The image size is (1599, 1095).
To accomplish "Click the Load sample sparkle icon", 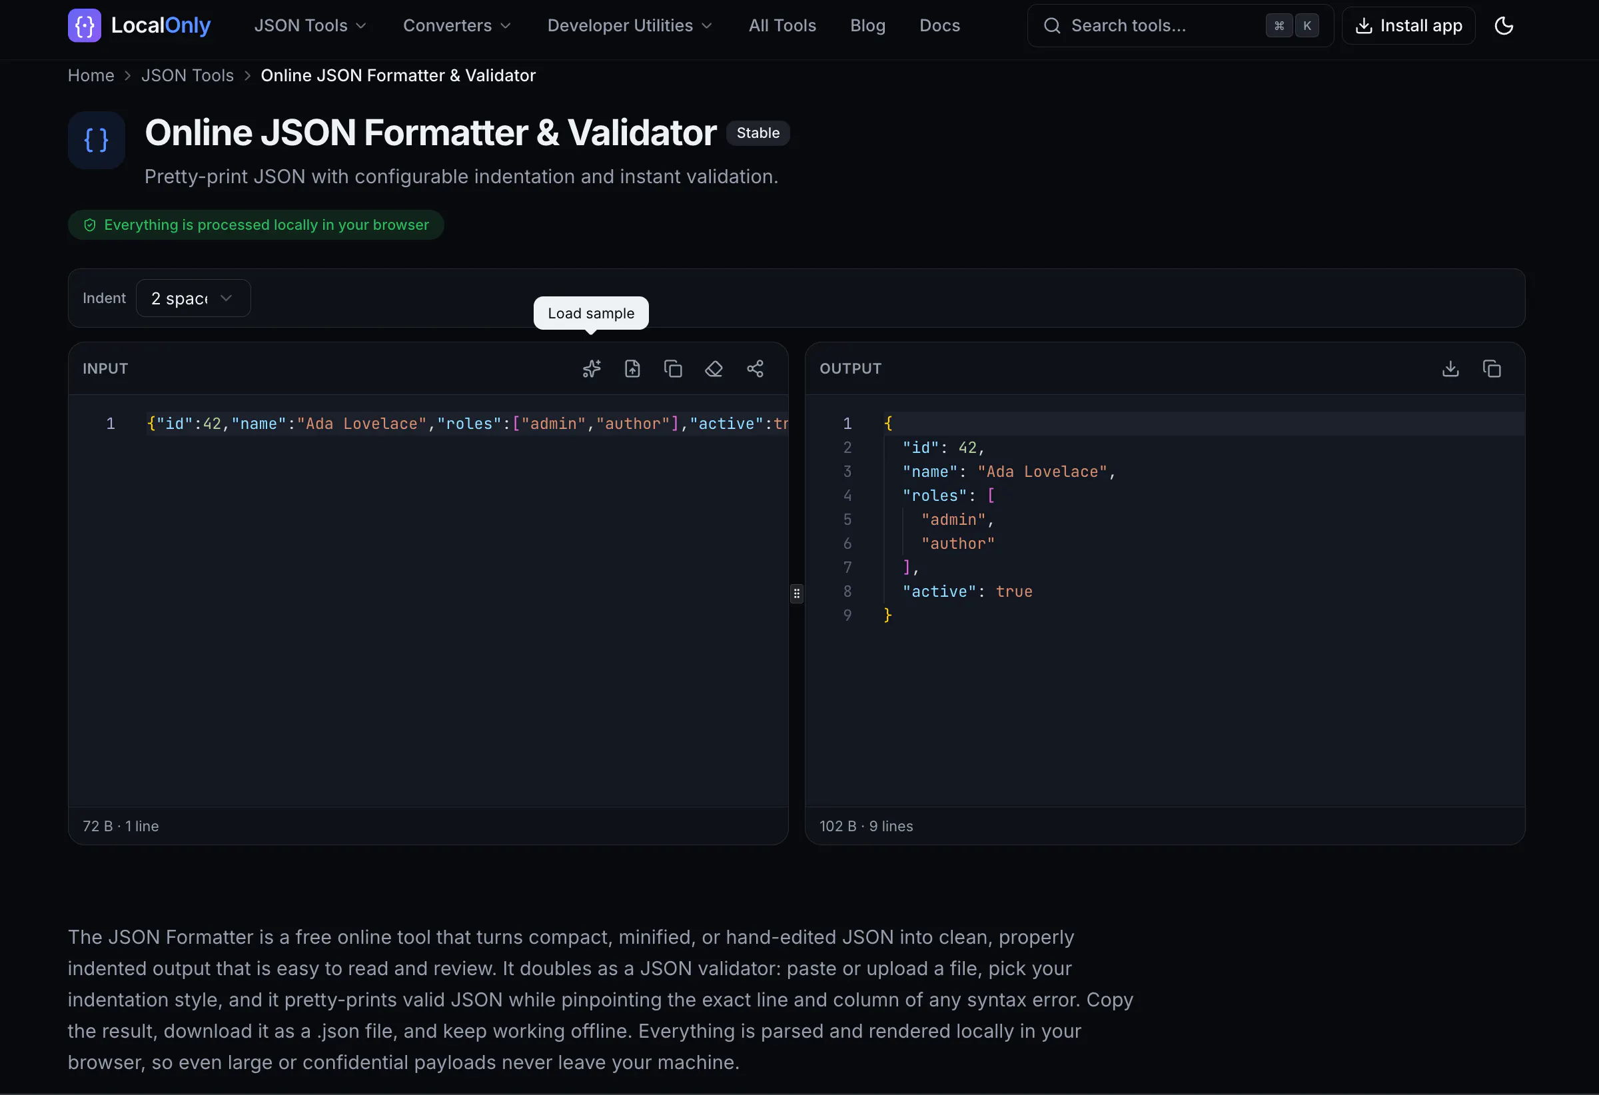I will [x=591, y=369].
